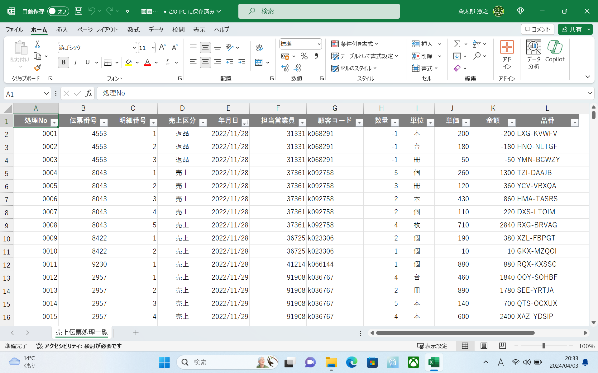Toggle Center horizontal alignment
The image size is (598, 373).
pyautogui.click(x=205, y=63)
